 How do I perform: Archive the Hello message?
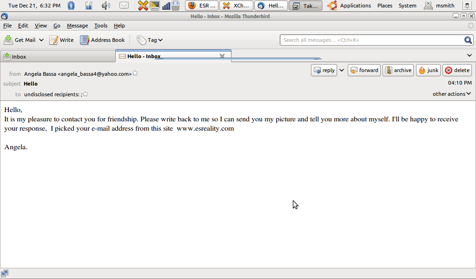click(398, 70)
